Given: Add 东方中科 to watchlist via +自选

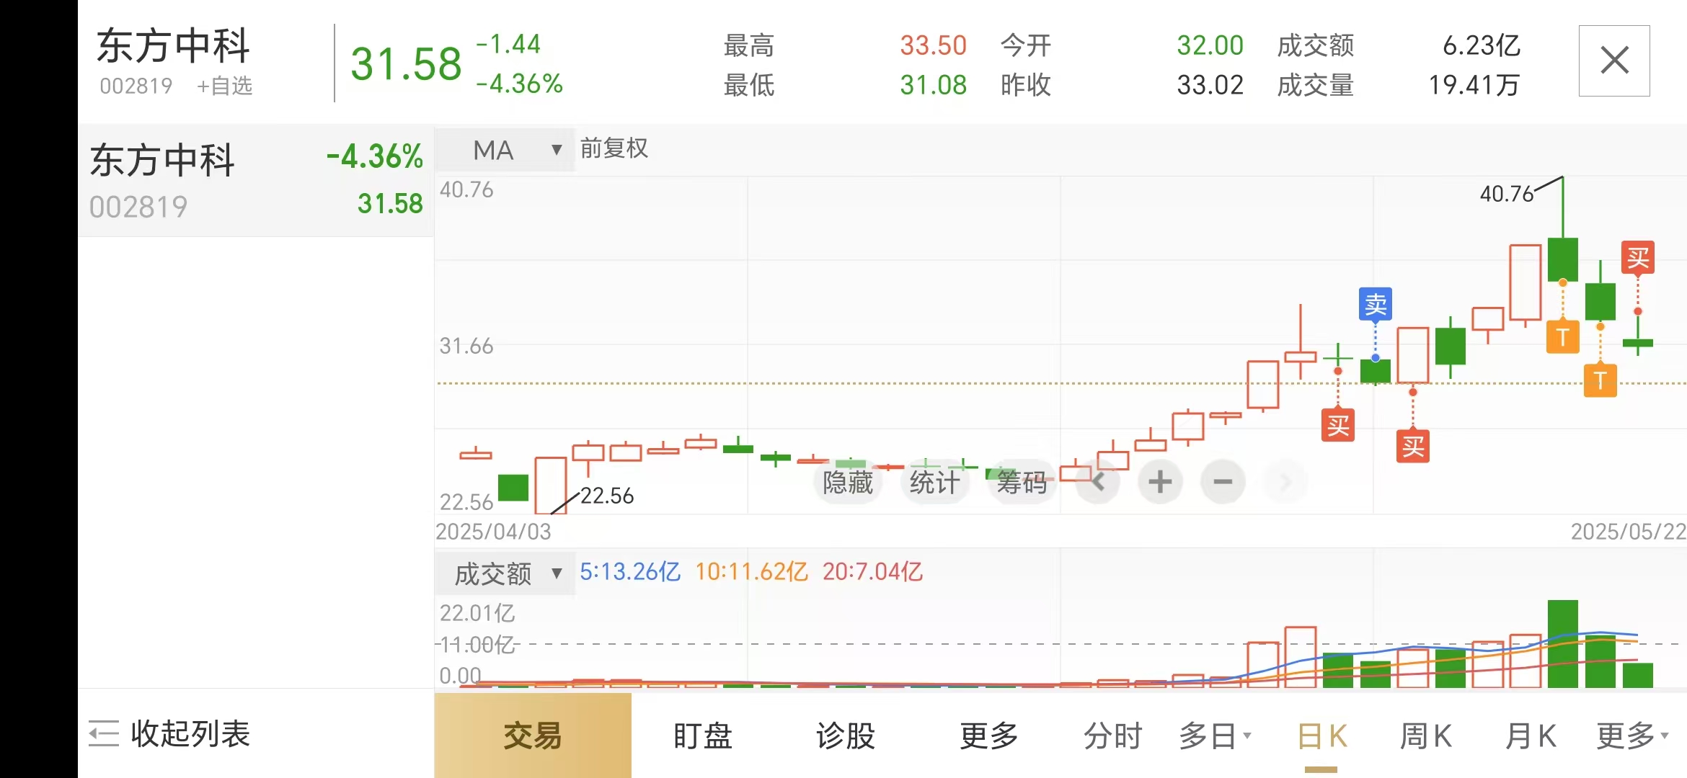Looking at the screenshot, I should [x=225, y=86].
